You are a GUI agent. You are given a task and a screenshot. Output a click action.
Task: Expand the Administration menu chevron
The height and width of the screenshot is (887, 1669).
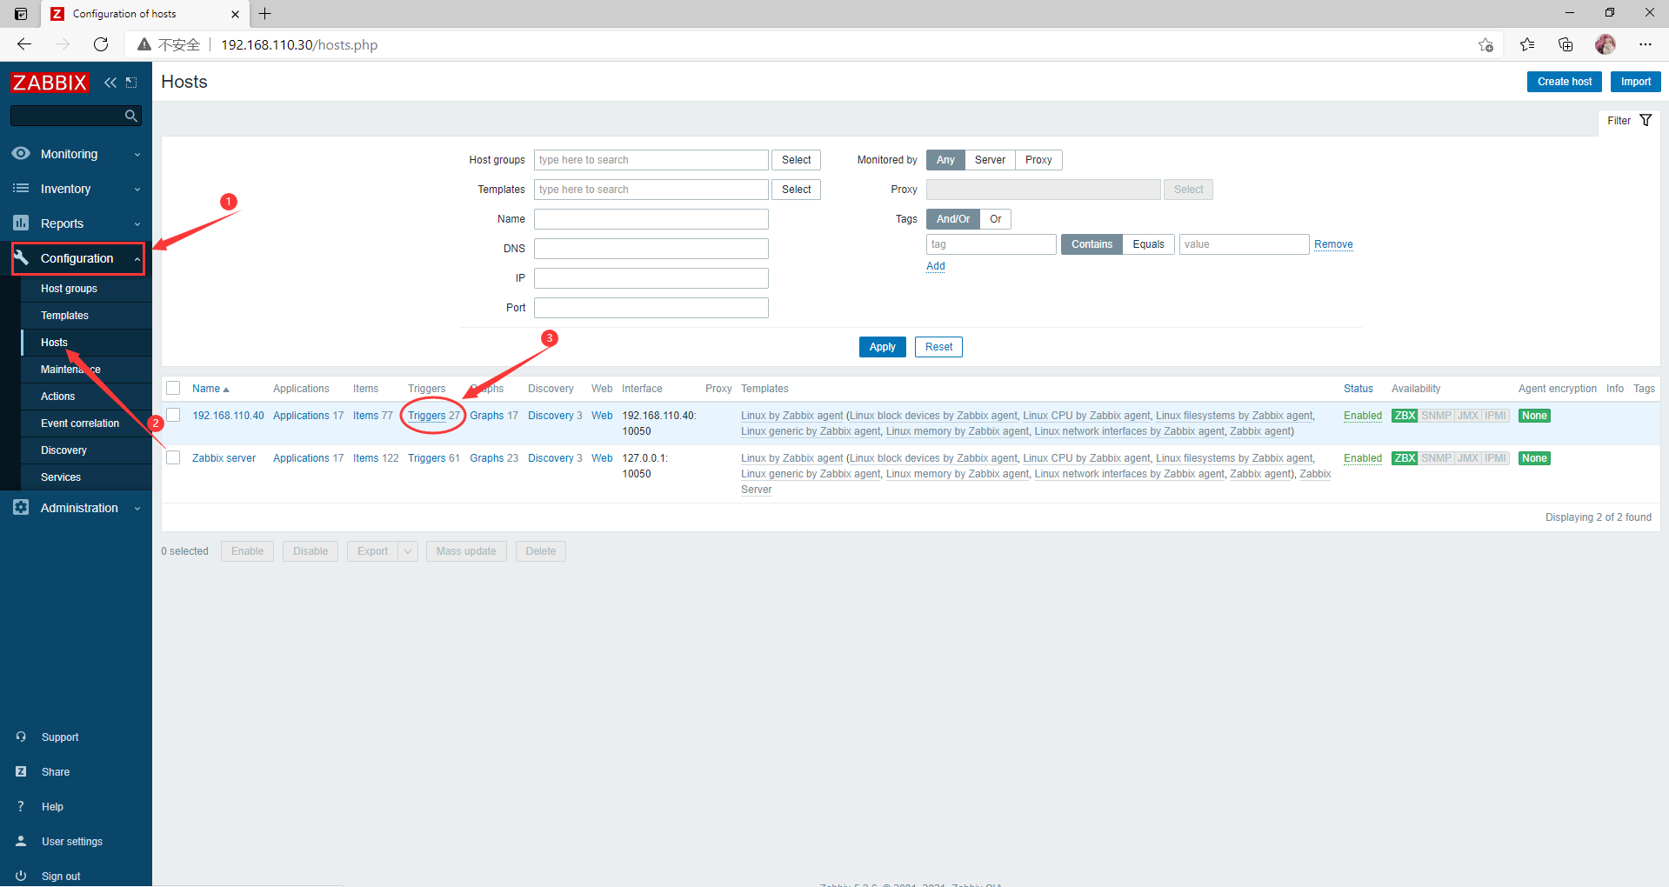(137, 509)
